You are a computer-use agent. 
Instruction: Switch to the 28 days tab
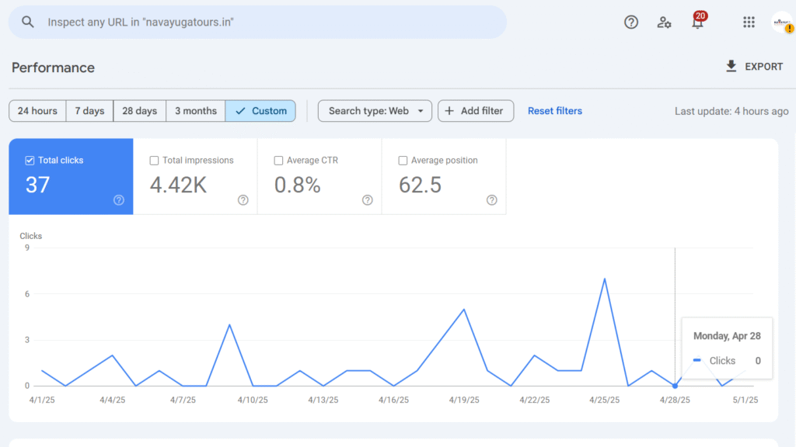coord(139,111)
